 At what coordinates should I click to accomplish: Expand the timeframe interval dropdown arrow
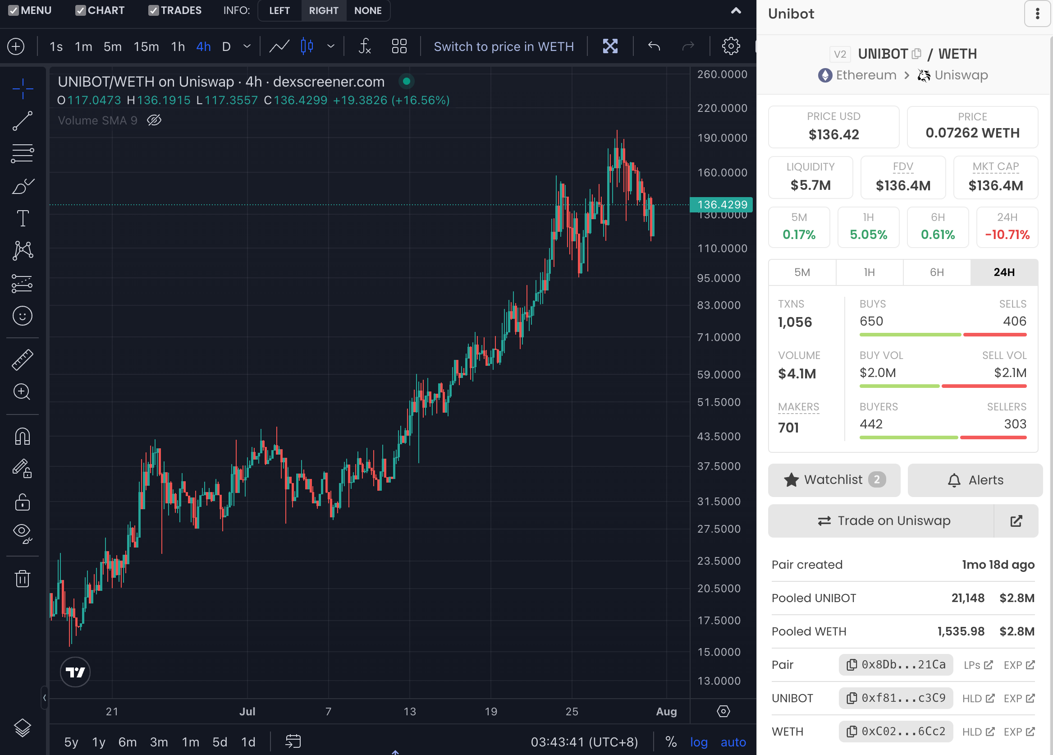tap(247, 46)
